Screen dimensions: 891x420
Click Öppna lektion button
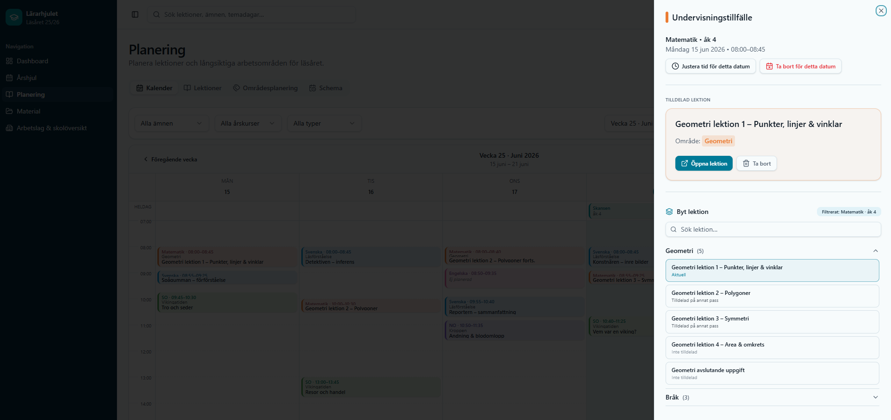coord(704,163)
